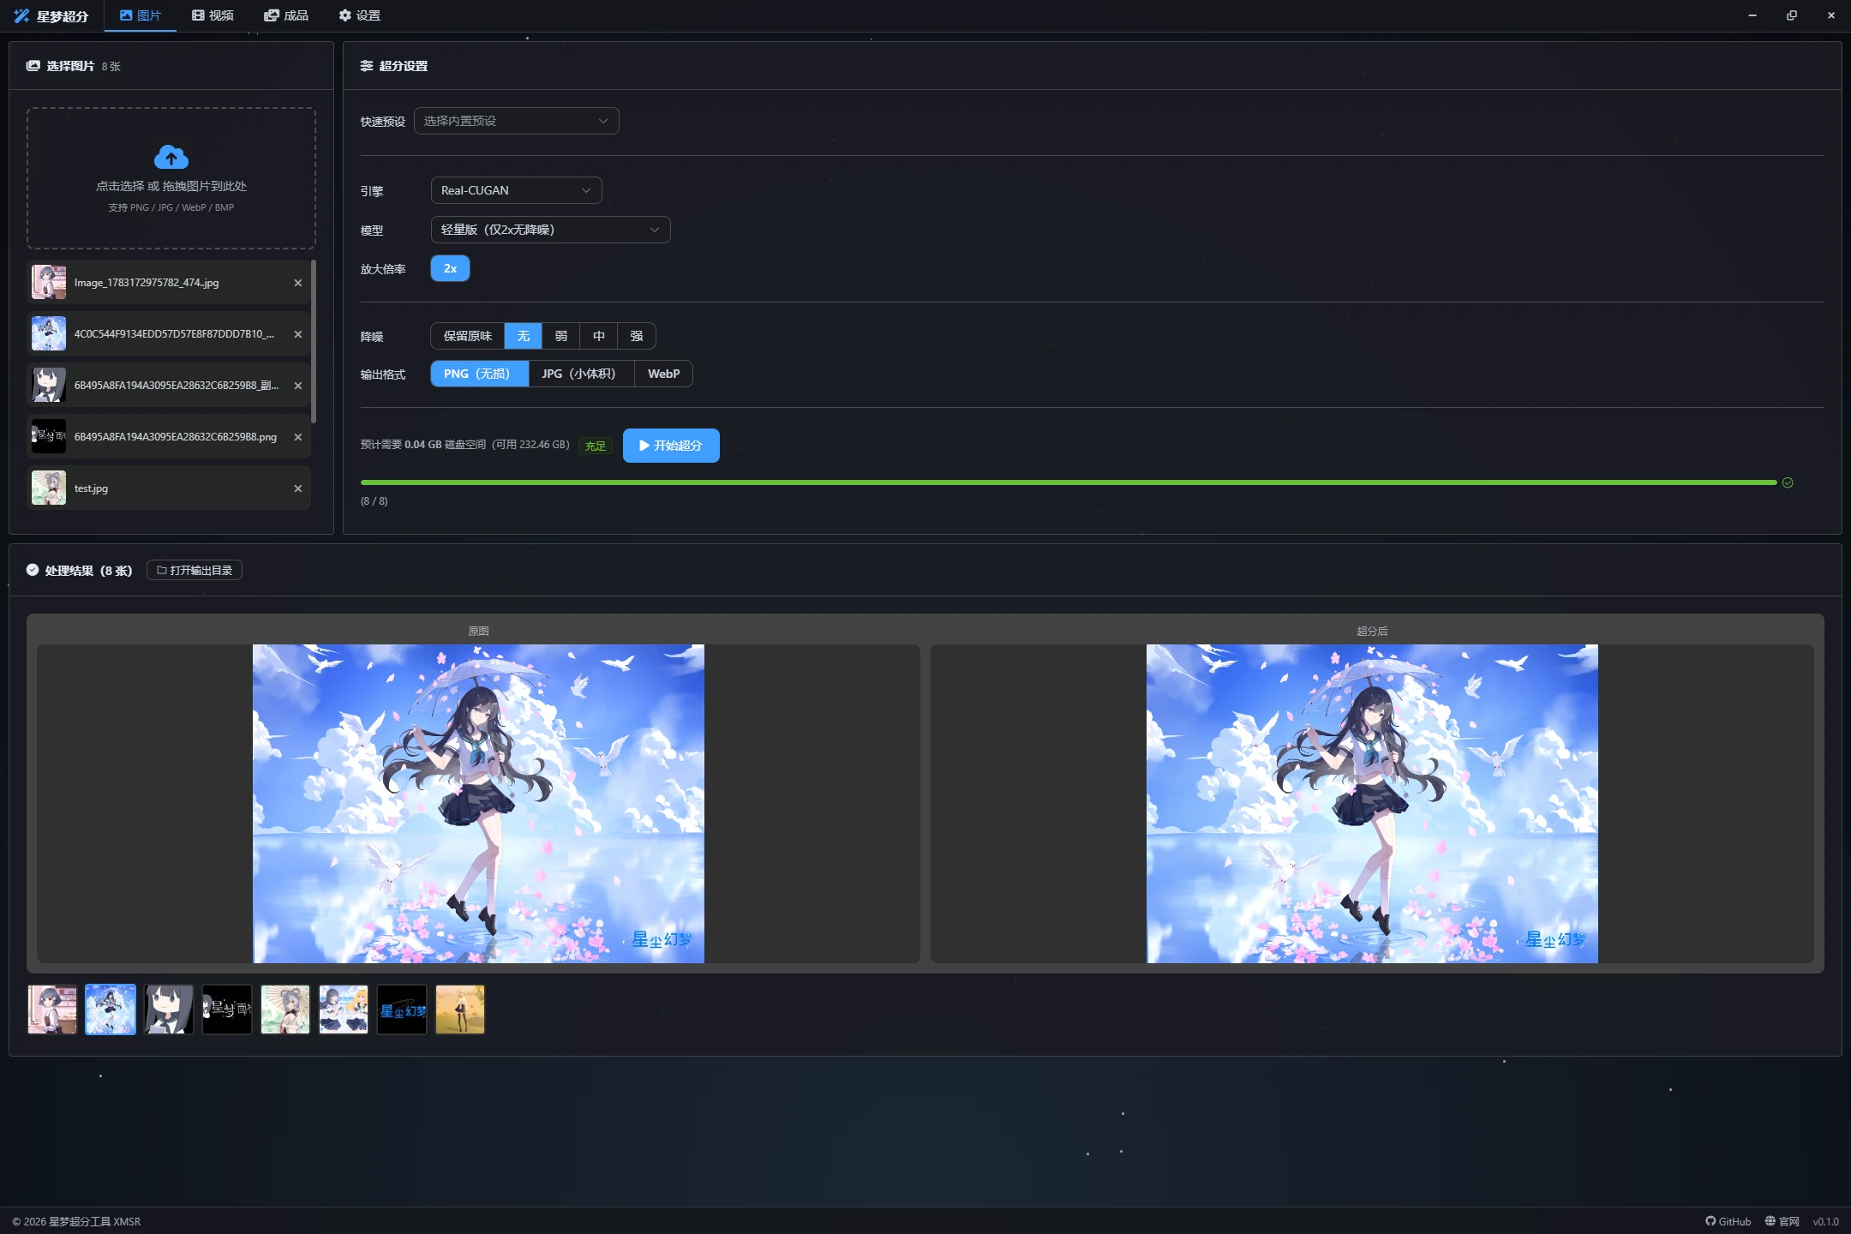
Task: Set denoise to 保留原味
Action: coord(467,336)
